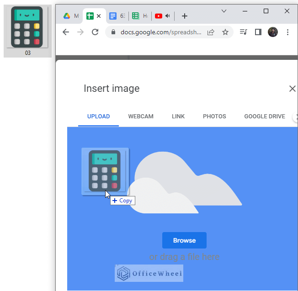The width and height of the screenshot is (298, 291).
Task: Switch to the PHOTOS tab
Action: click(214, 116)
